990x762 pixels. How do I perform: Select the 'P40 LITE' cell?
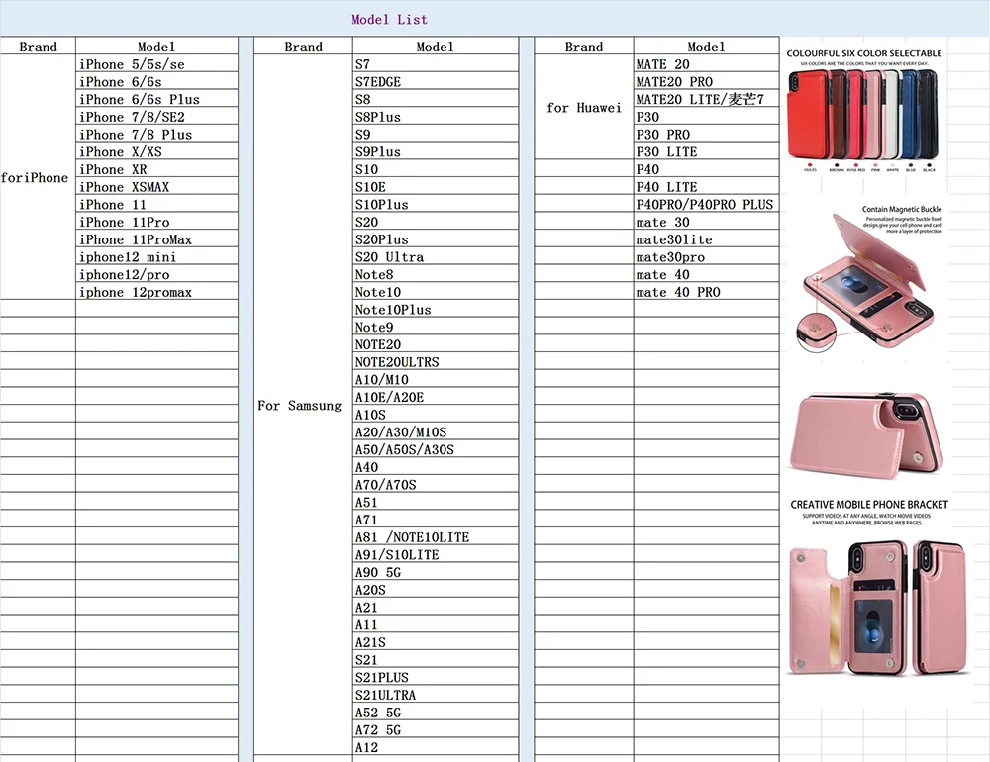click(x=707, y=187)
